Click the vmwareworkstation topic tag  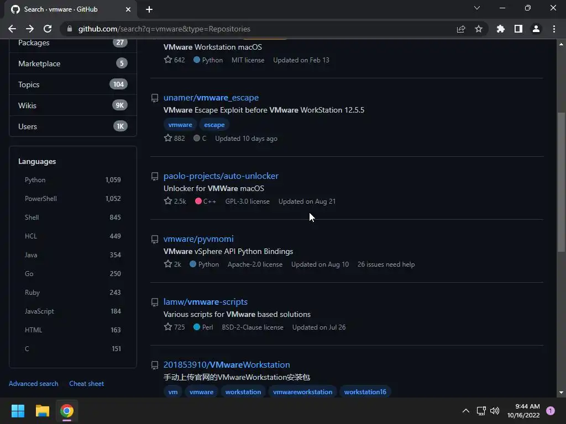(x=302, y=392)
